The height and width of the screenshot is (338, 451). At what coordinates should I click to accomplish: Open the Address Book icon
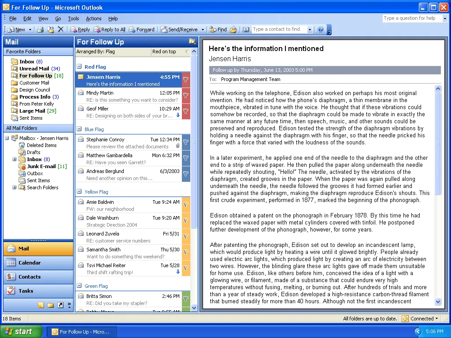coord(246,29)
